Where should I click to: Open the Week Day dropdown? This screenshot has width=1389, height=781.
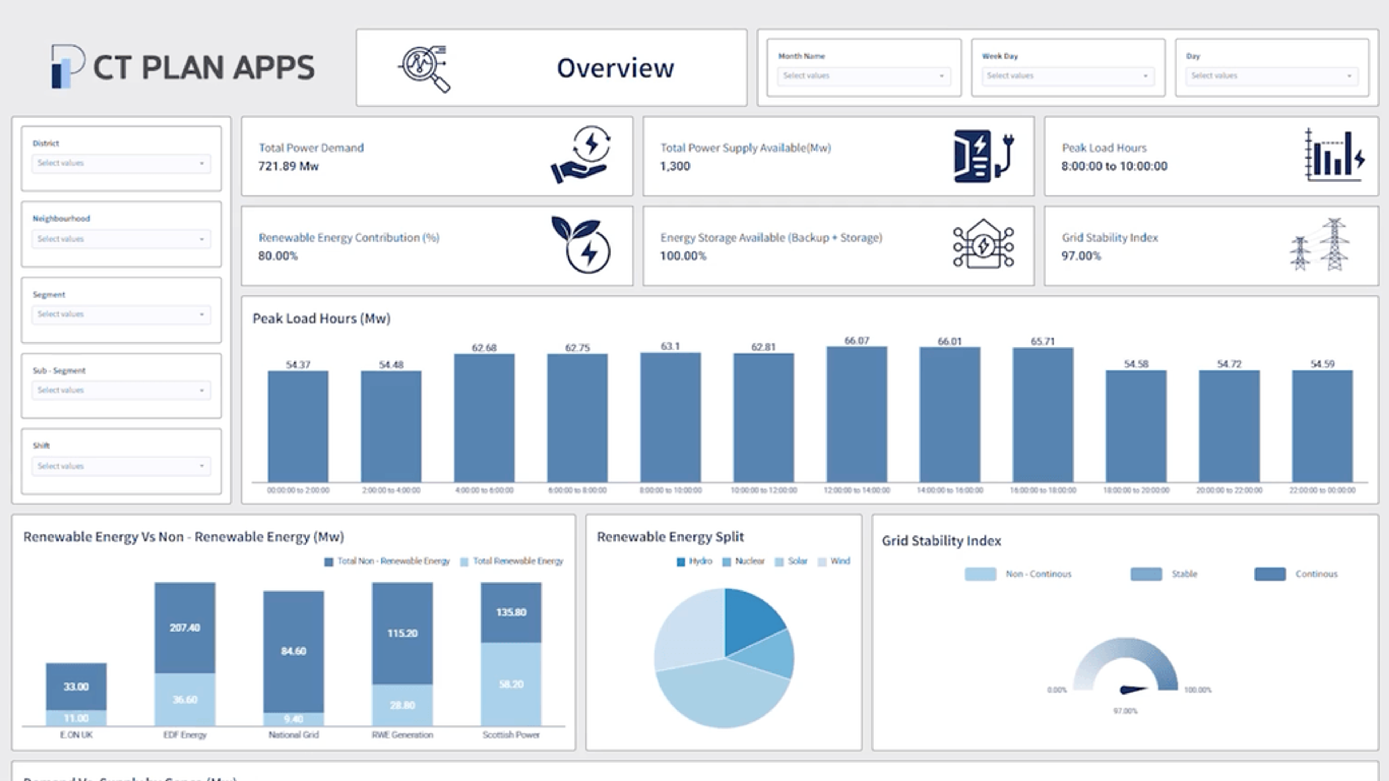click(1068, 76)
